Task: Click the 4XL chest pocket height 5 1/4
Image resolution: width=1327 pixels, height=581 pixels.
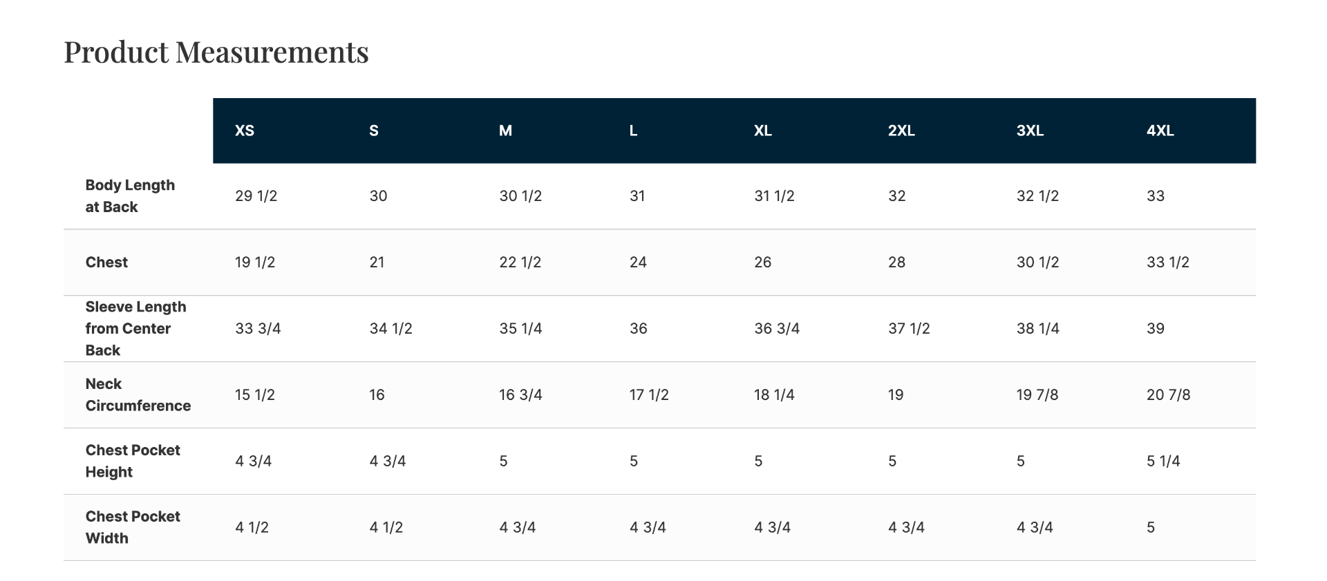Action: point(1163,461)
